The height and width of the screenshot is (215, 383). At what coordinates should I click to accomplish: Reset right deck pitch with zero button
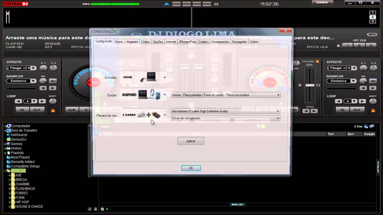(x=318, y=85)
